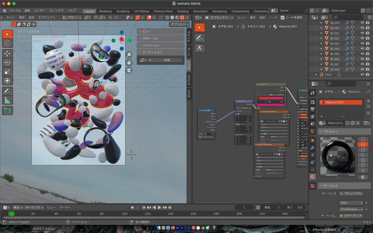373x233 pixels.
Task: Click the preview world globe icon
Action: click(x=363, y=177)
